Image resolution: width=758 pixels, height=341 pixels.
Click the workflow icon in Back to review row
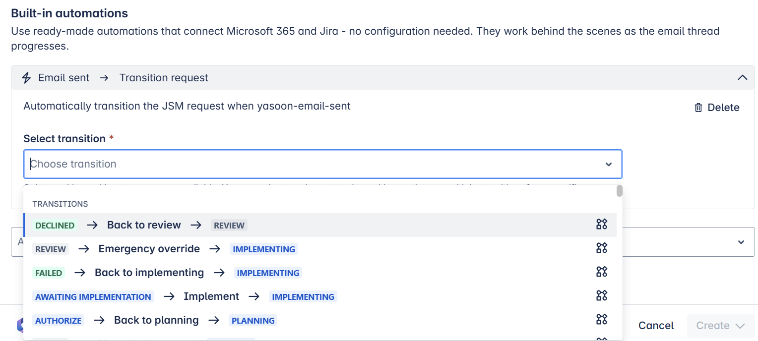[x=601, y=225]
